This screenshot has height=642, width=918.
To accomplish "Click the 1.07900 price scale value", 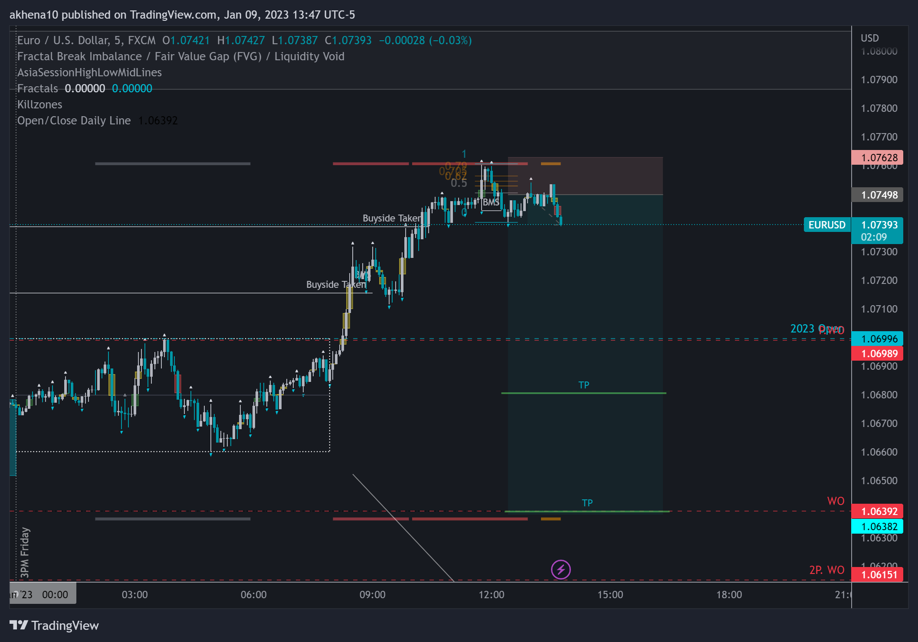I will point(879,80).
